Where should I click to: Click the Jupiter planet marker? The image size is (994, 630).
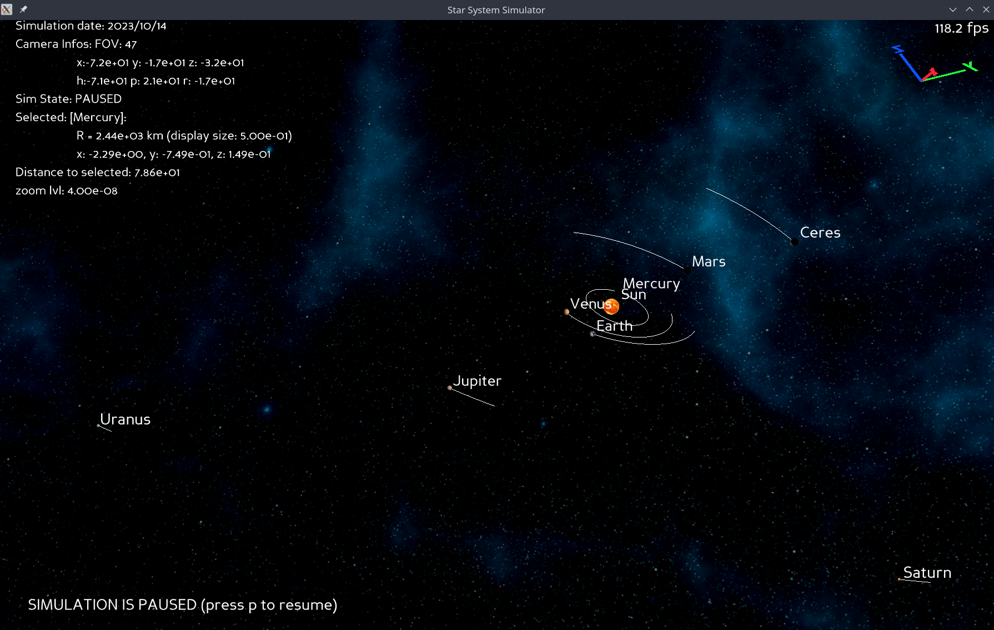[x=450, y=388]
